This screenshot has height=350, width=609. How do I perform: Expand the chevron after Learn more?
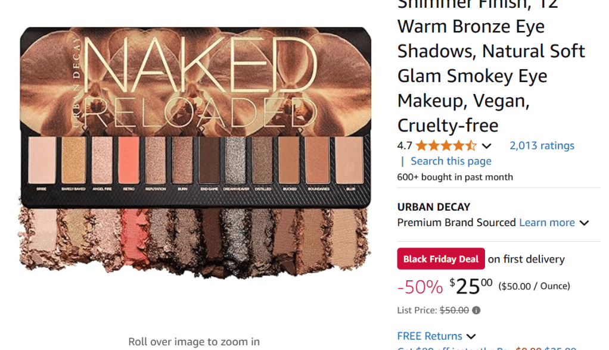[584, 223]
